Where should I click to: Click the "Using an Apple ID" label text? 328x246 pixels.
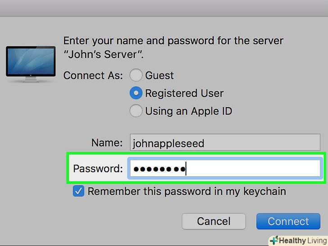(x=188, y=111)
